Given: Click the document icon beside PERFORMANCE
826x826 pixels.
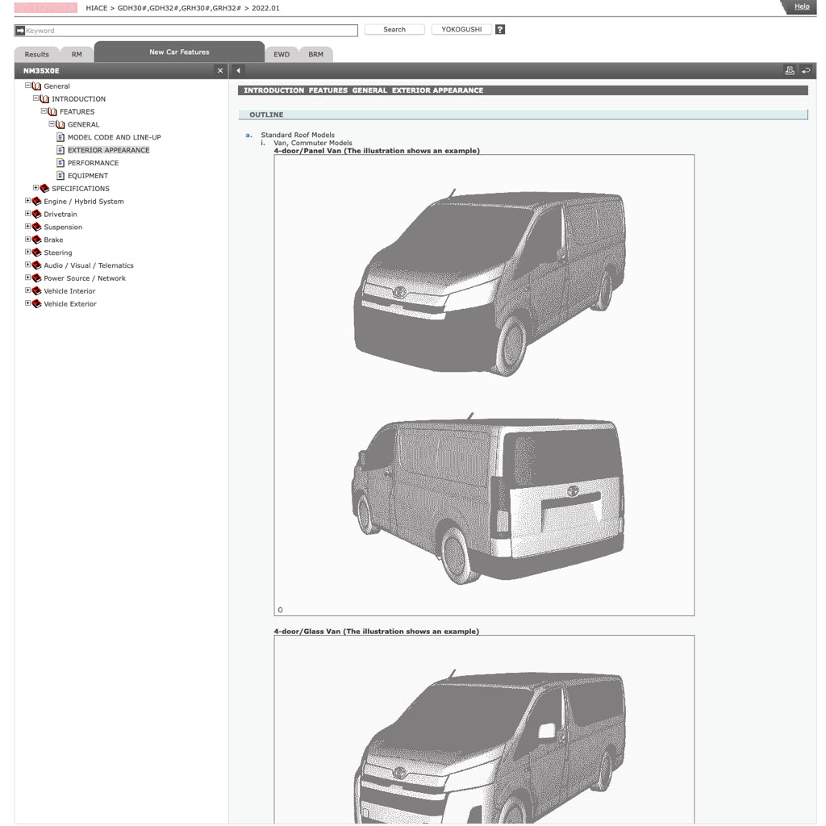Looking at the screenshot, I should [60, 163].
